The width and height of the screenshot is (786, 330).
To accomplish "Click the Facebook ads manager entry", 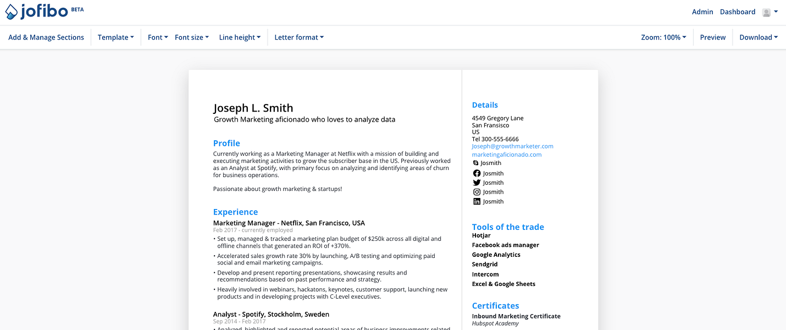I will (x=506, y=245).
